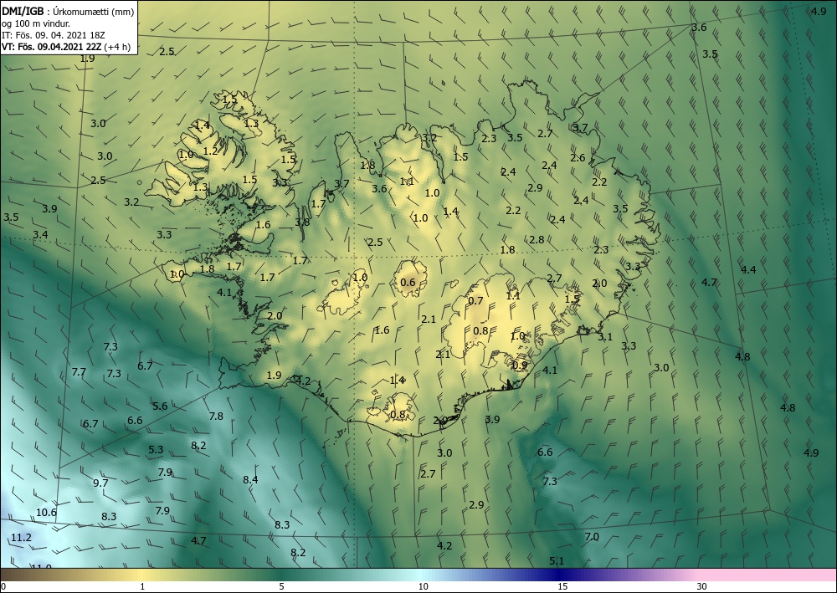This screenshot has width=837, height=593.
Task: Click the color scale tick label 15
Action: (x=562, y=586)
